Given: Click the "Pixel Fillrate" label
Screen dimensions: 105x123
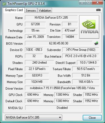Looking at the screenshot, I should pos(15,69).
